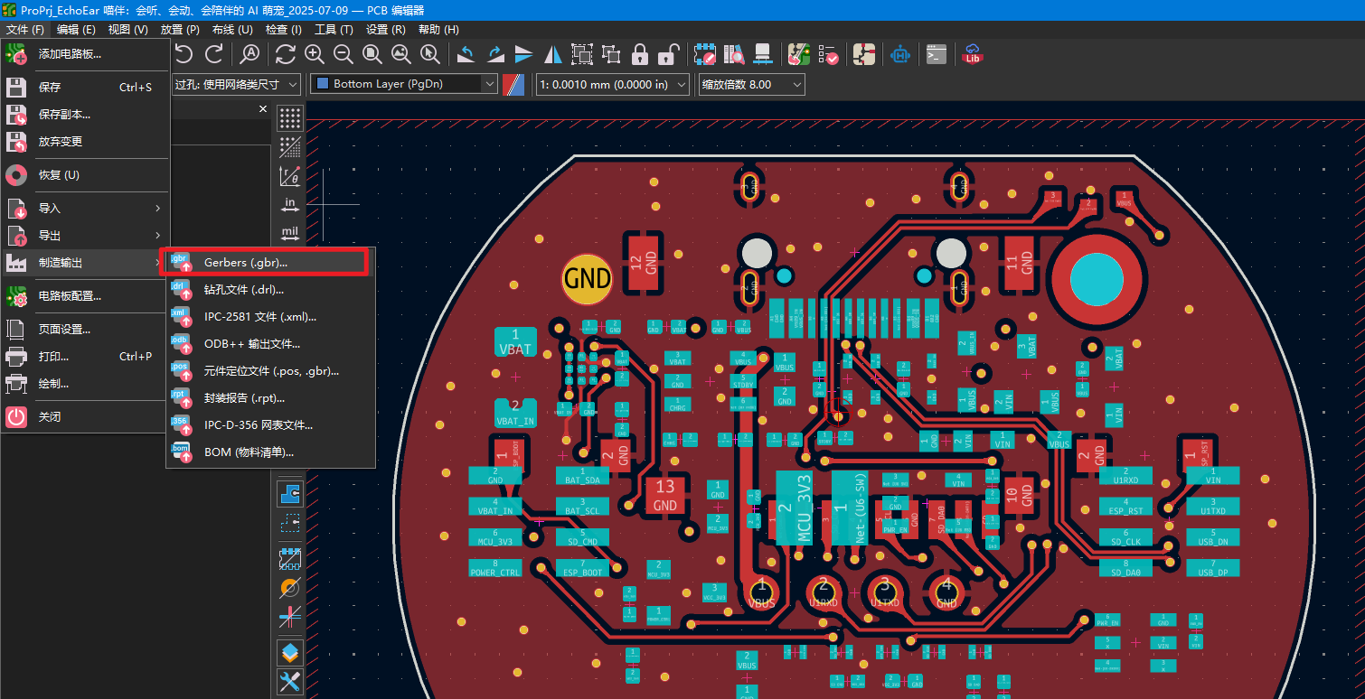Select Gerbers (.gbr) from the submenu
The height and width of the screenshot is (699, 1365).
pos(245,262)
